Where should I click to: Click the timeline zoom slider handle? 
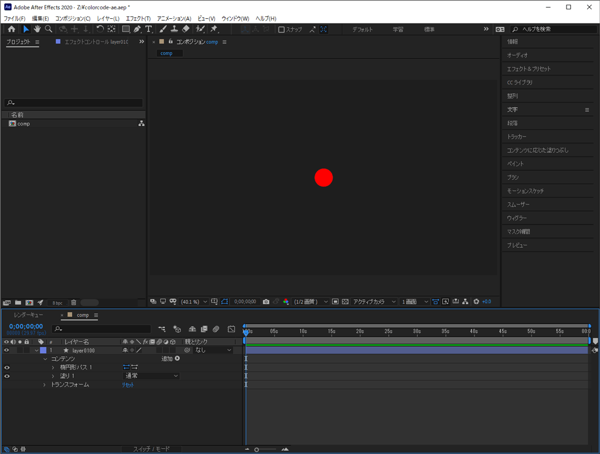(x=257, y=450)
